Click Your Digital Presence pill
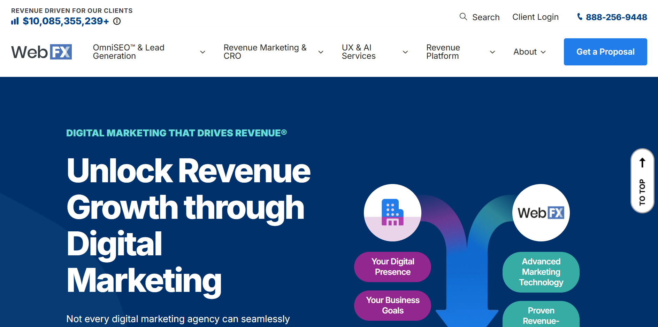658x327 pixels. 392,267
